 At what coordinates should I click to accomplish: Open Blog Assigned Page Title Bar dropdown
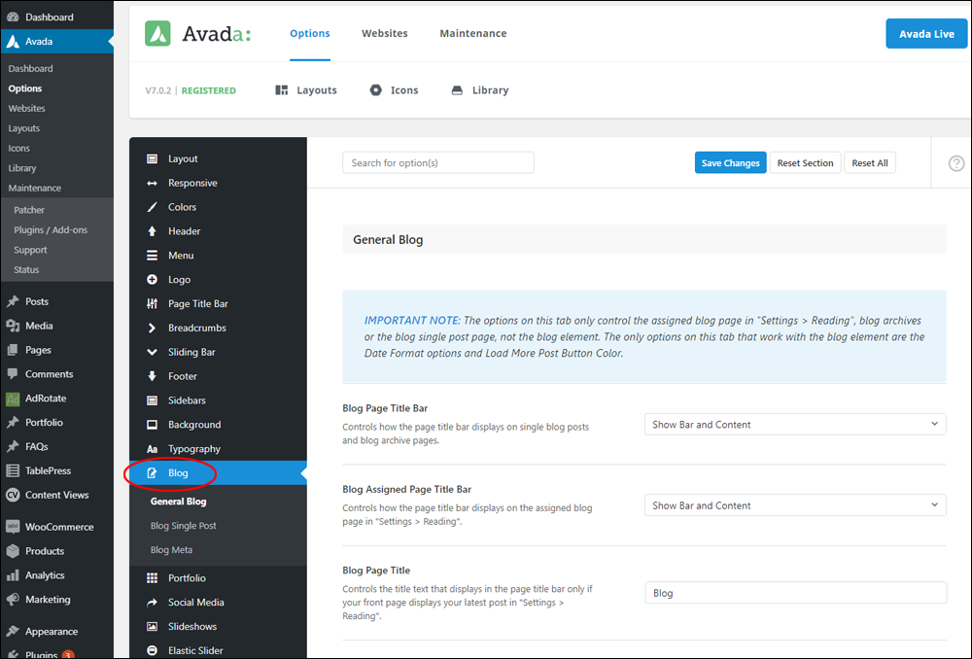click(795, 505)
